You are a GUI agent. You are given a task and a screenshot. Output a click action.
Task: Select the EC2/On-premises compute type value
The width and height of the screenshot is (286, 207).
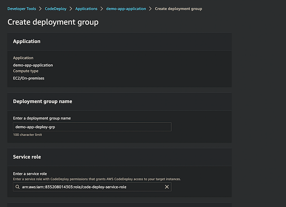[x=29, y=78]
